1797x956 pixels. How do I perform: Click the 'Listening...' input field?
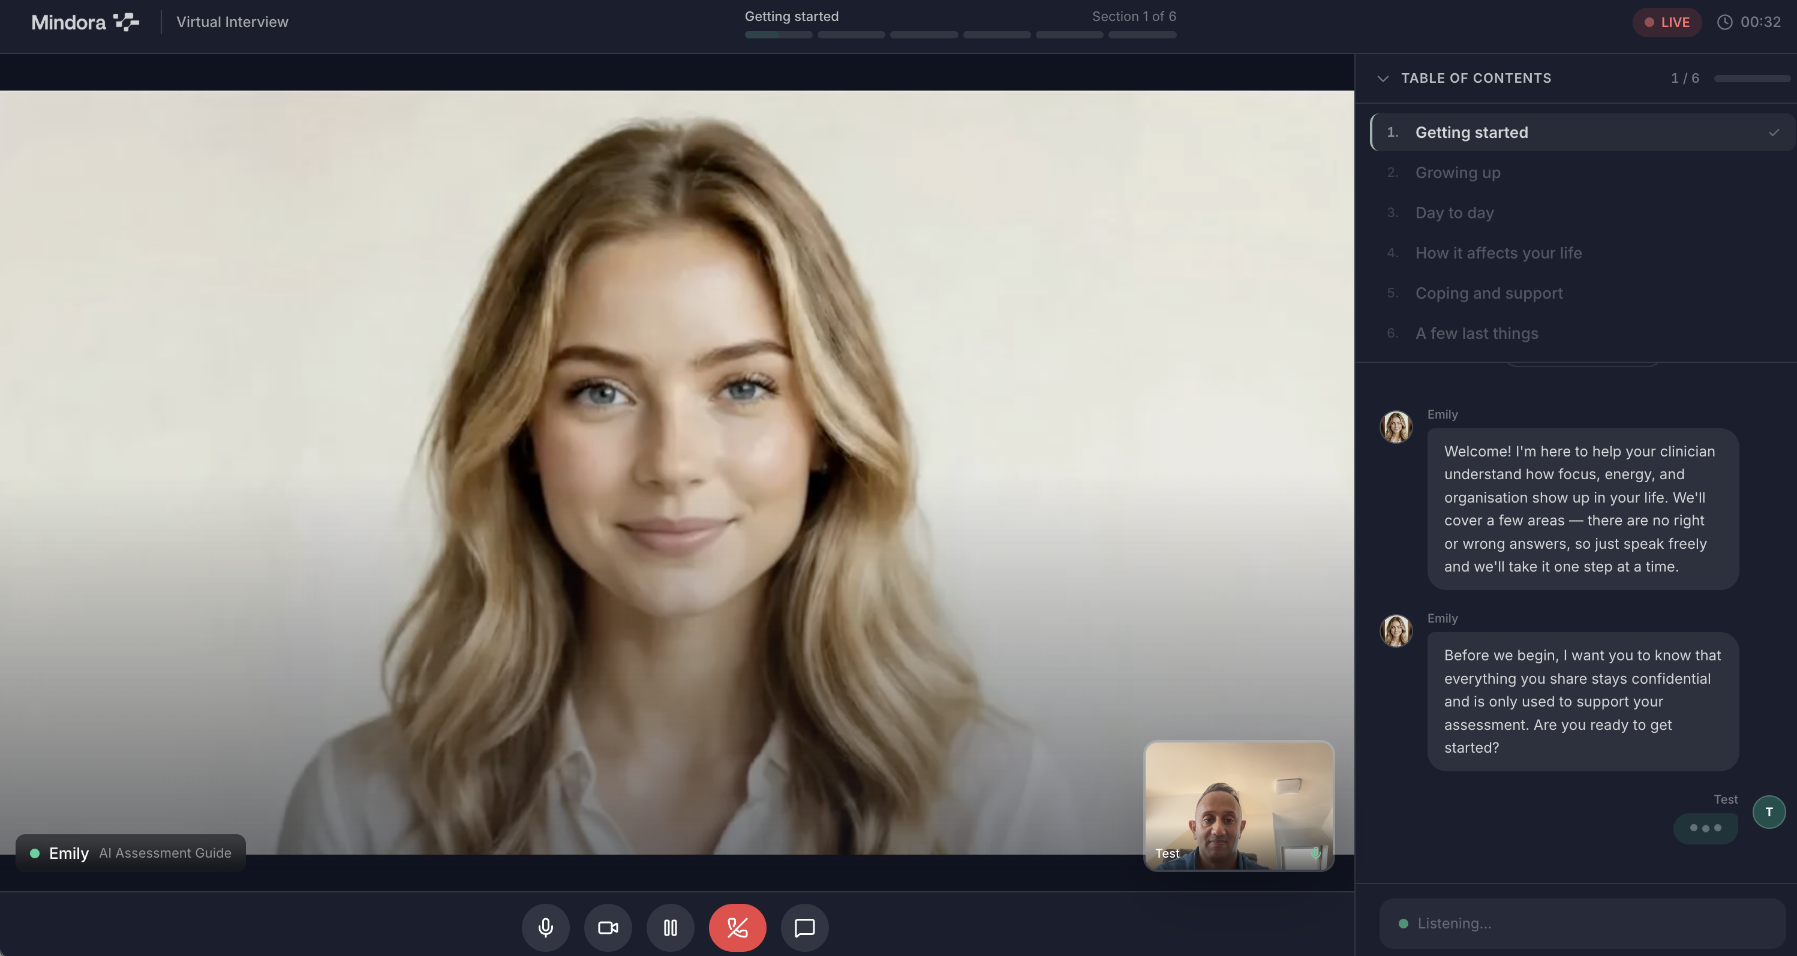(1582, 923)
